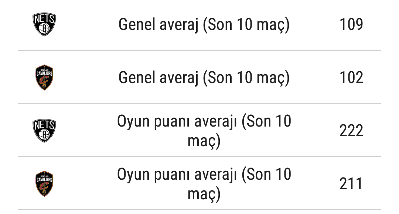Click the value 102
399x214 pixels.
click(351, 77)
